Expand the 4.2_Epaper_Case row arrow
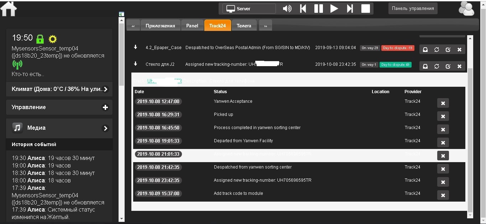Viewport: 486px width, 224px height. tap(135, 47)
